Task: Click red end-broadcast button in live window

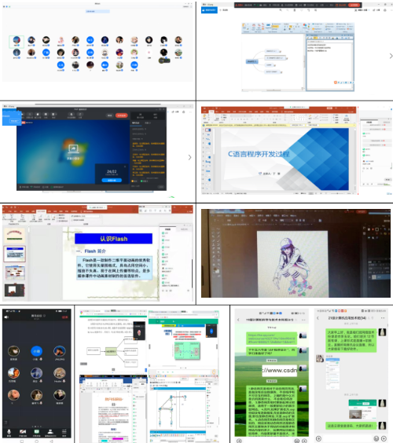Action: click(121, 115)
